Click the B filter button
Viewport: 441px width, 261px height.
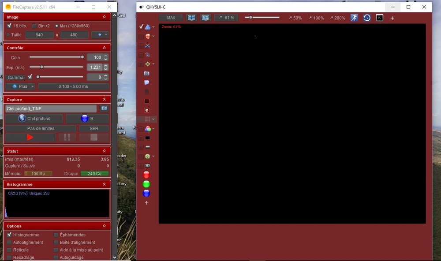(x=87, y=119)
